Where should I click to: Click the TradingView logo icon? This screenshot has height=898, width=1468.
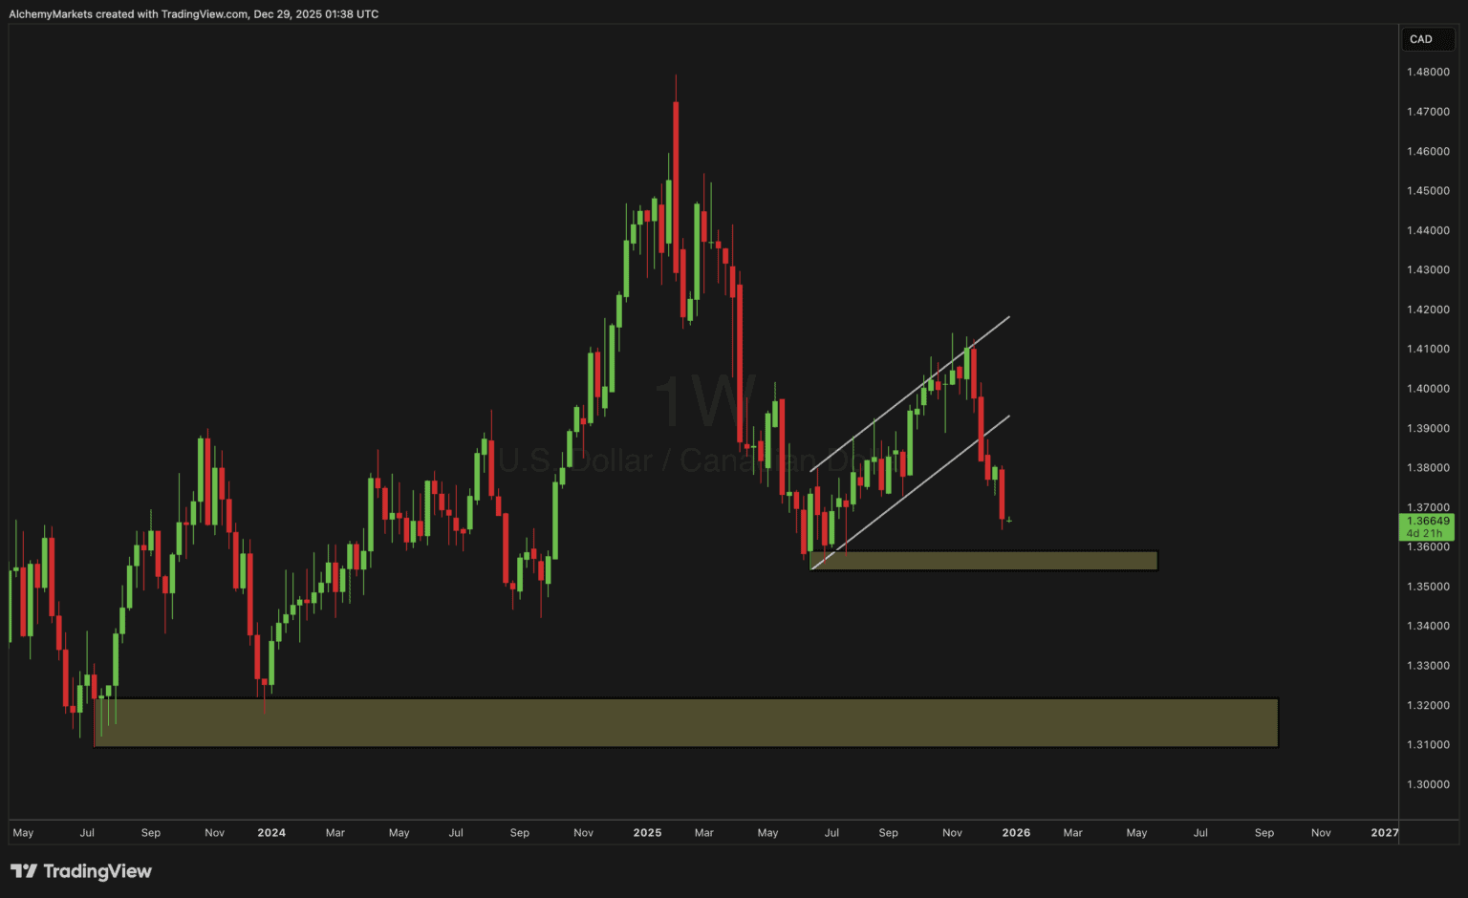[25, 871]
